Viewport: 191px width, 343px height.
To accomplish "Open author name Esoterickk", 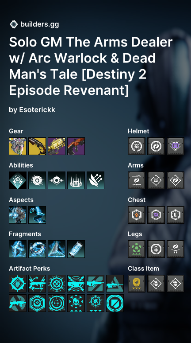I will click(x=37, y=109).
